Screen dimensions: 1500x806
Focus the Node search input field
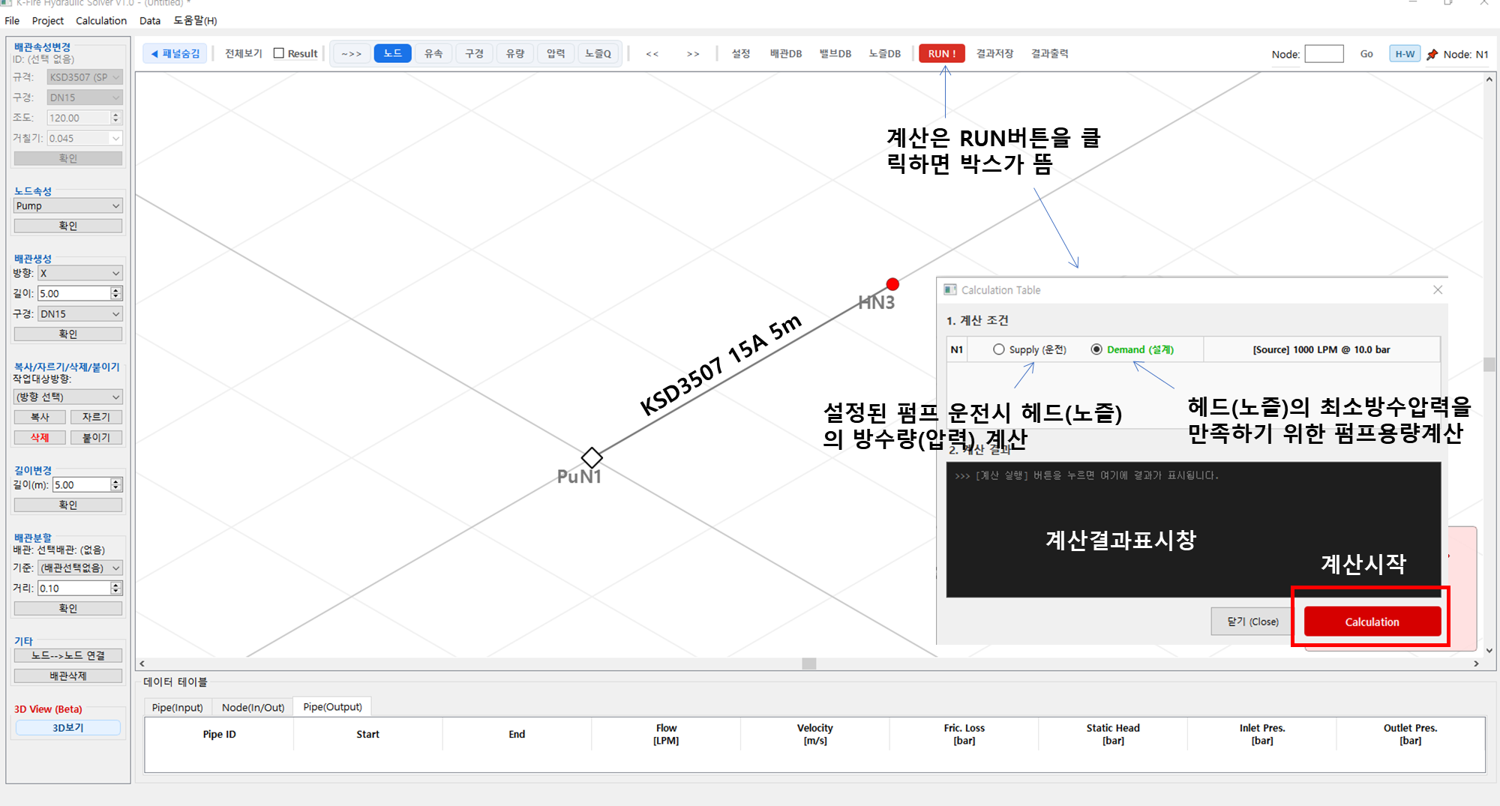point(1324,54)
